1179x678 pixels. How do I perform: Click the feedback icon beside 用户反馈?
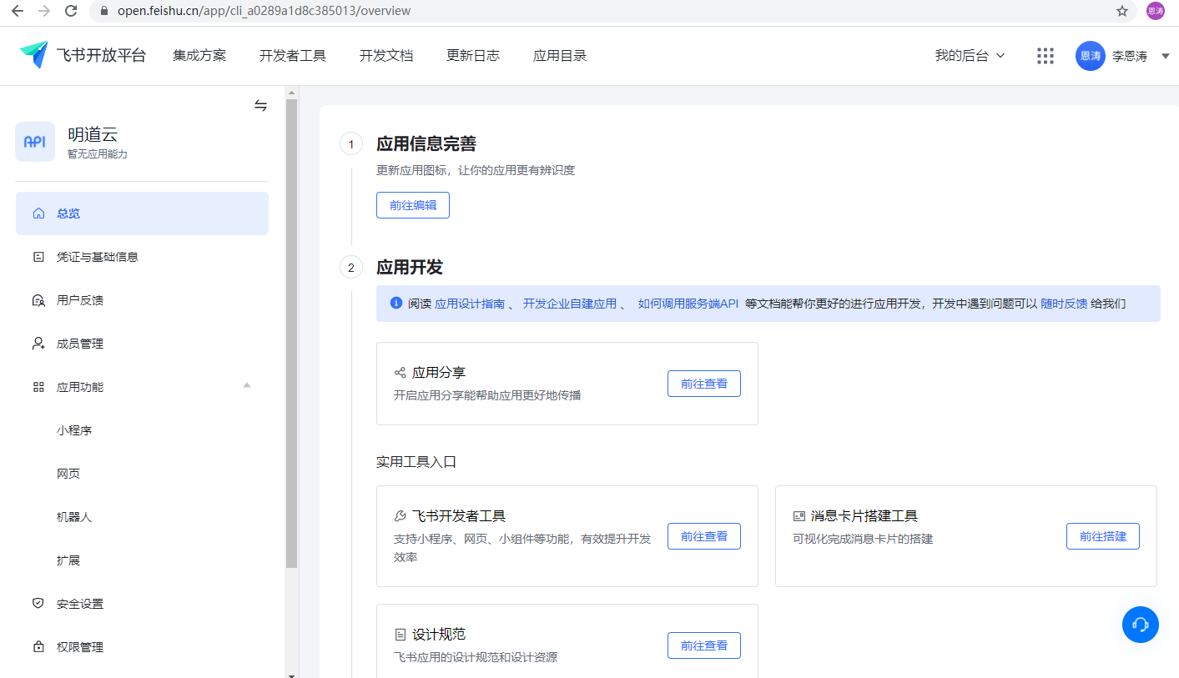(38, 300)
